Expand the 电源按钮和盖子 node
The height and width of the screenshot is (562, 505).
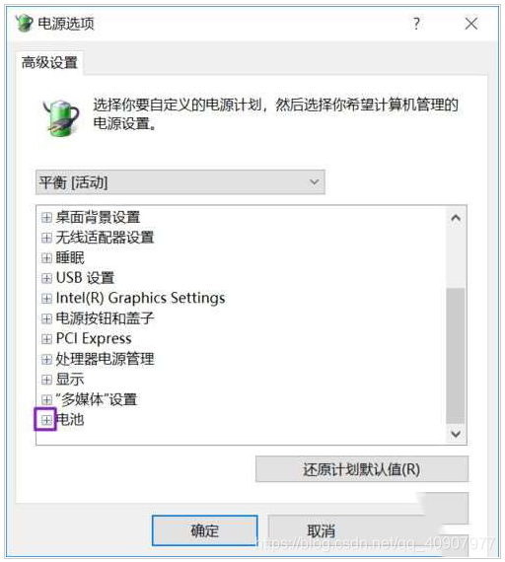pyautogui.click(x=46, y=318)
